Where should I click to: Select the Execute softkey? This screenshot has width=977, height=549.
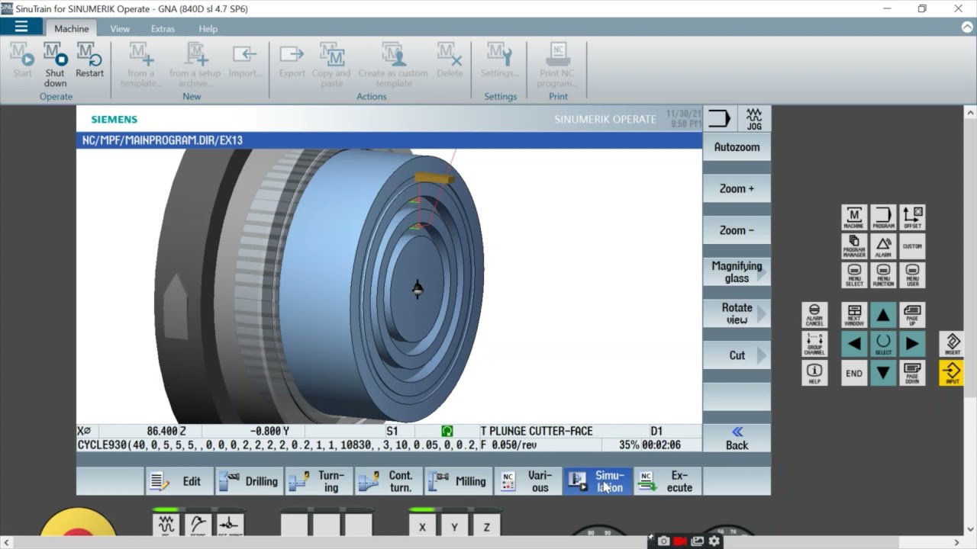(668, 481)
